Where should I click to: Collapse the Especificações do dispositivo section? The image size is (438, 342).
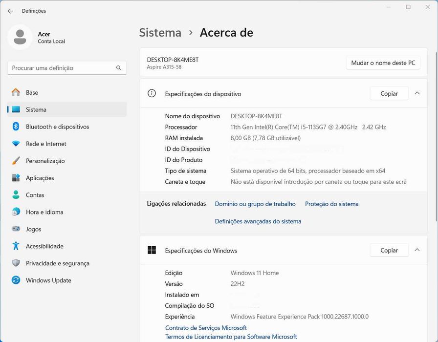(417, 93)
